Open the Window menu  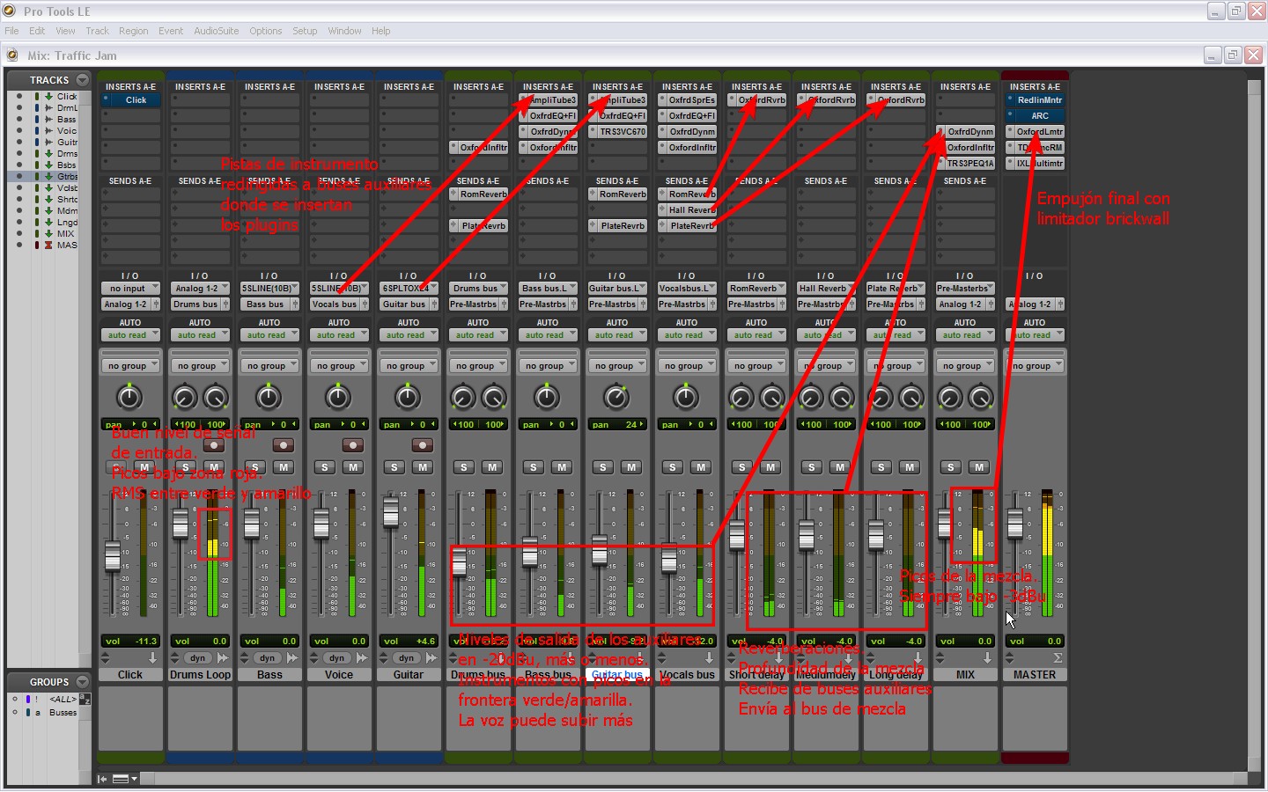pos(344,31)
